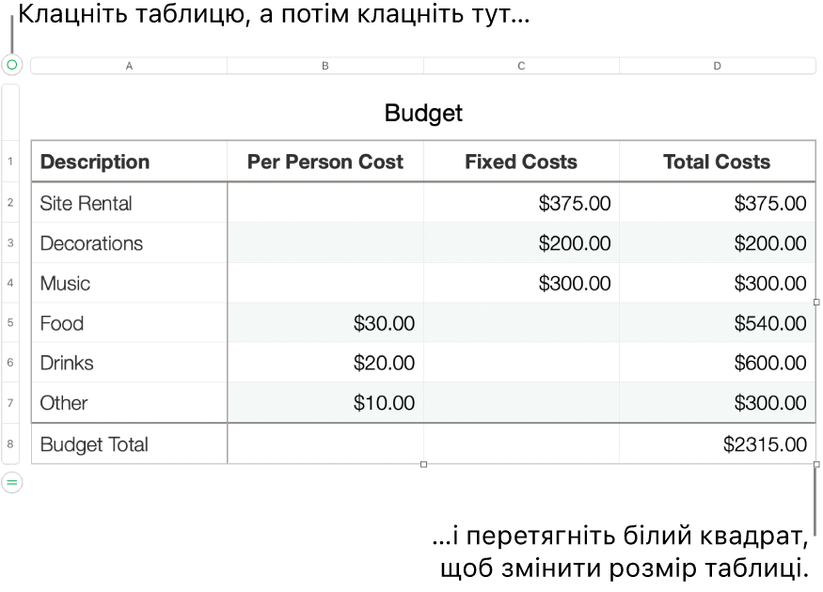Select column C header
Image resolution: width=823 pixels, height=592 pixels.
(x=521, y=66)
